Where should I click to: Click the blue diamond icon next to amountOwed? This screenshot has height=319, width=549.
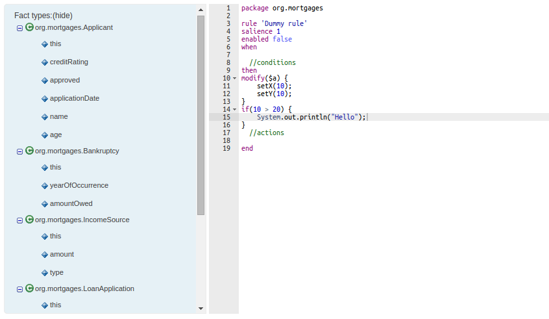45,204
